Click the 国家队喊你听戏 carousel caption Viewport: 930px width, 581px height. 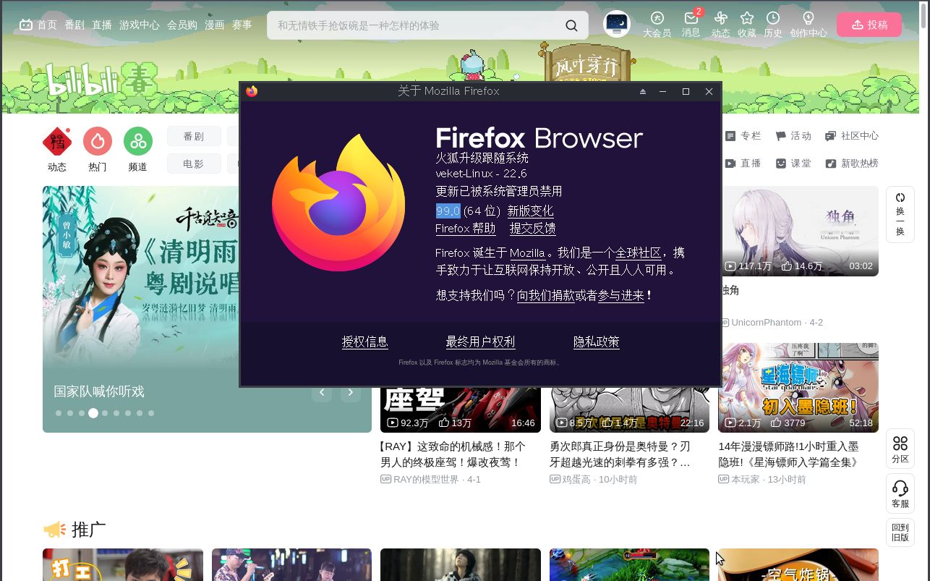pos(99,391)
